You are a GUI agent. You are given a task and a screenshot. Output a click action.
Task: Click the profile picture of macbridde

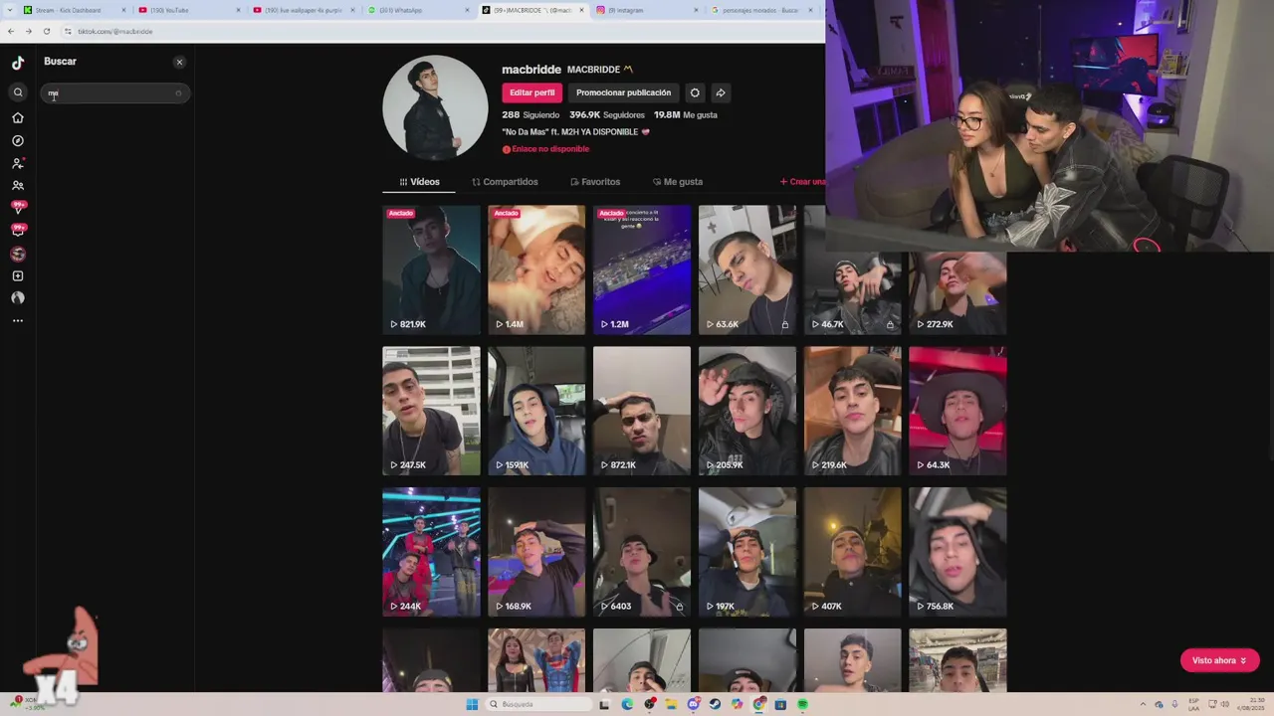[x=435, y=107]
